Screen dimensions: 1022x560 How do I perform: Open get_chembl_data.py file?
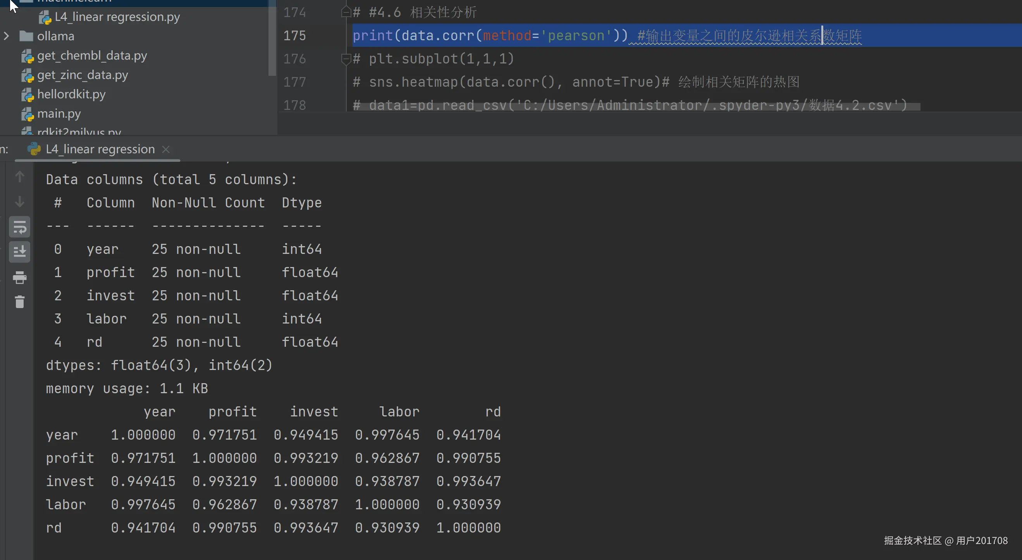92,55
